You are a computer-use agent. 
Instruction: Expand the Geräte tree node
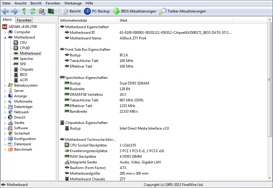(x=5, y=123)
